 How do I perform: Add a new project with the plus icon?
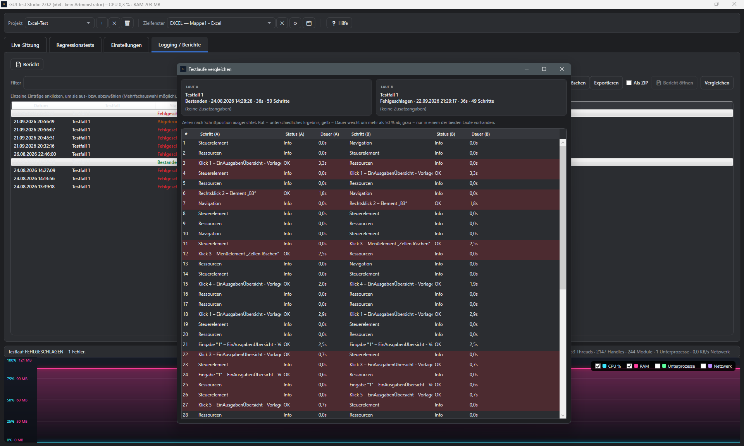point(102,23)
